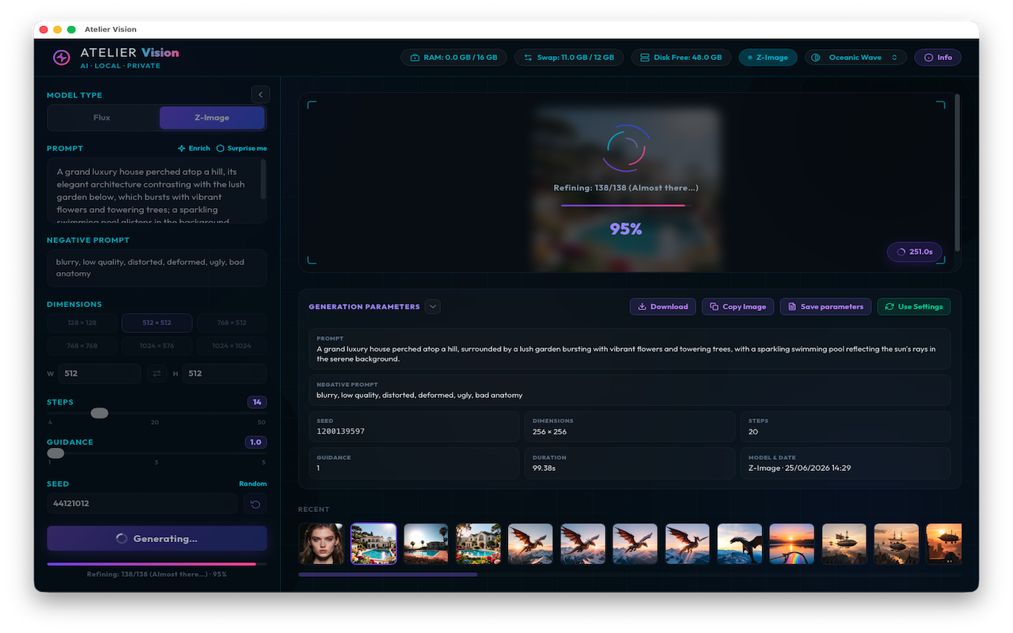Choose the 128 × 128 dimension preset
The image size is (1013, 633).
(82, 323)
